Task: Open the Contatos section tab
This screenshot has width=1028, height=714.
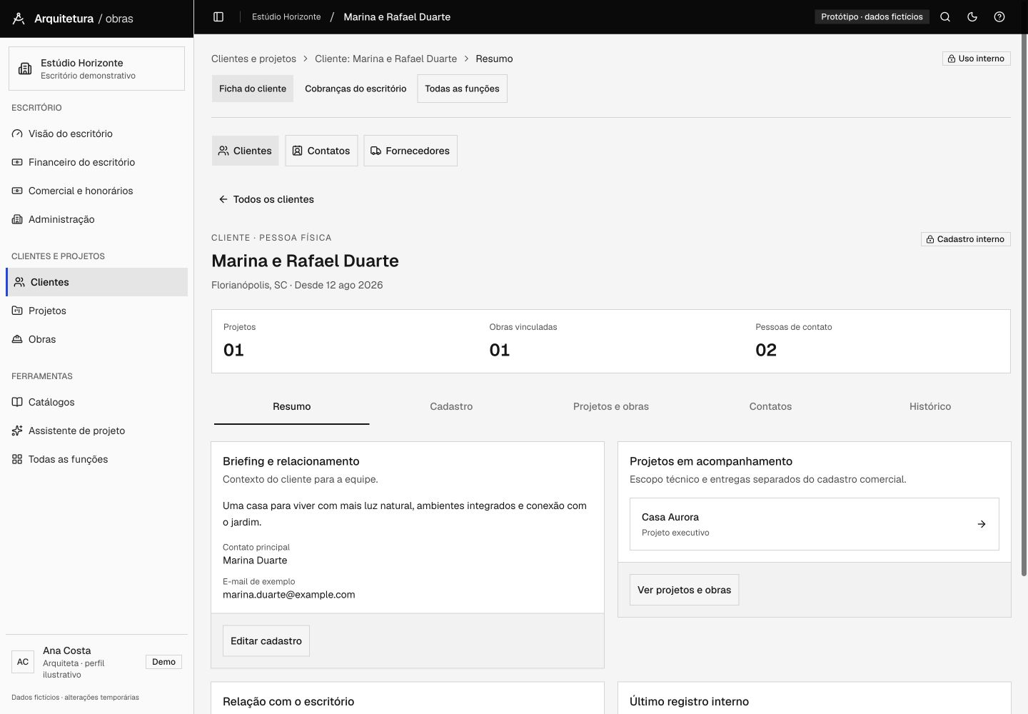Action: tap(770, 406)
